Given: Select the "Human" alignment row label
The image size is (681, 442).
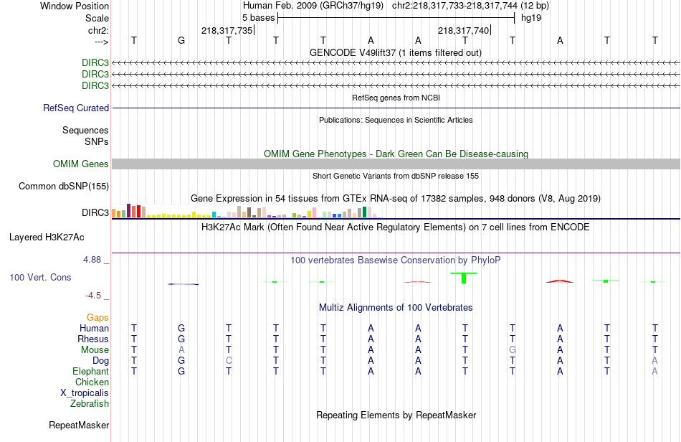Looking at the screenshot, I should (x=94, y=328).
